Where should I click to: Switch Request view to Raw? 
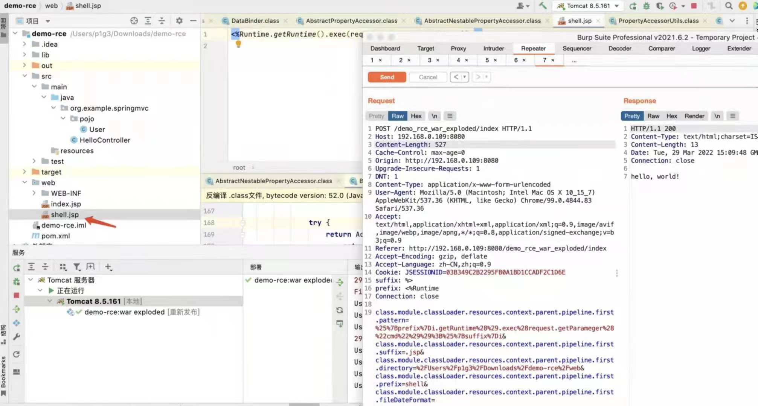(x=397, y=116)
